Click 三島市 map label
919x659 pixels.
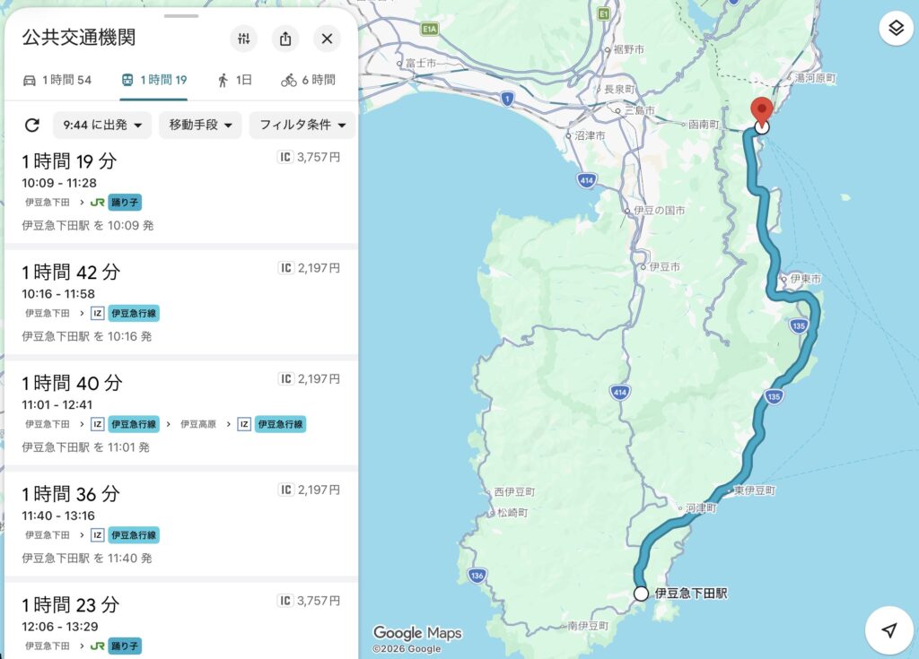click(x=639, y=110)
